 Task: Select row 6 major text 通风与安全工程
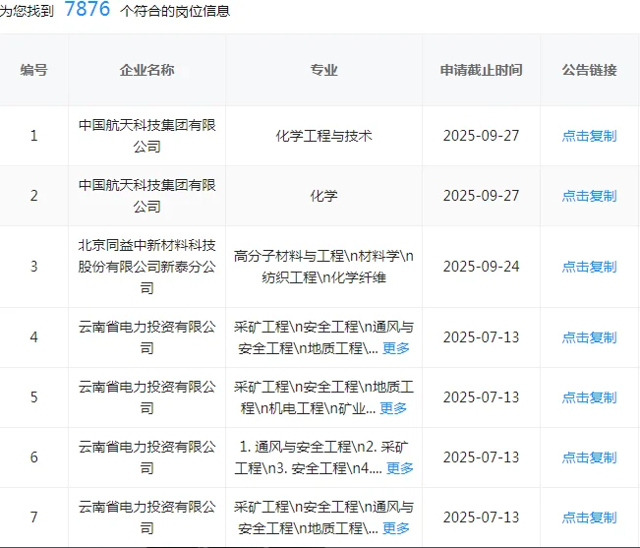(x=303, y=447)
